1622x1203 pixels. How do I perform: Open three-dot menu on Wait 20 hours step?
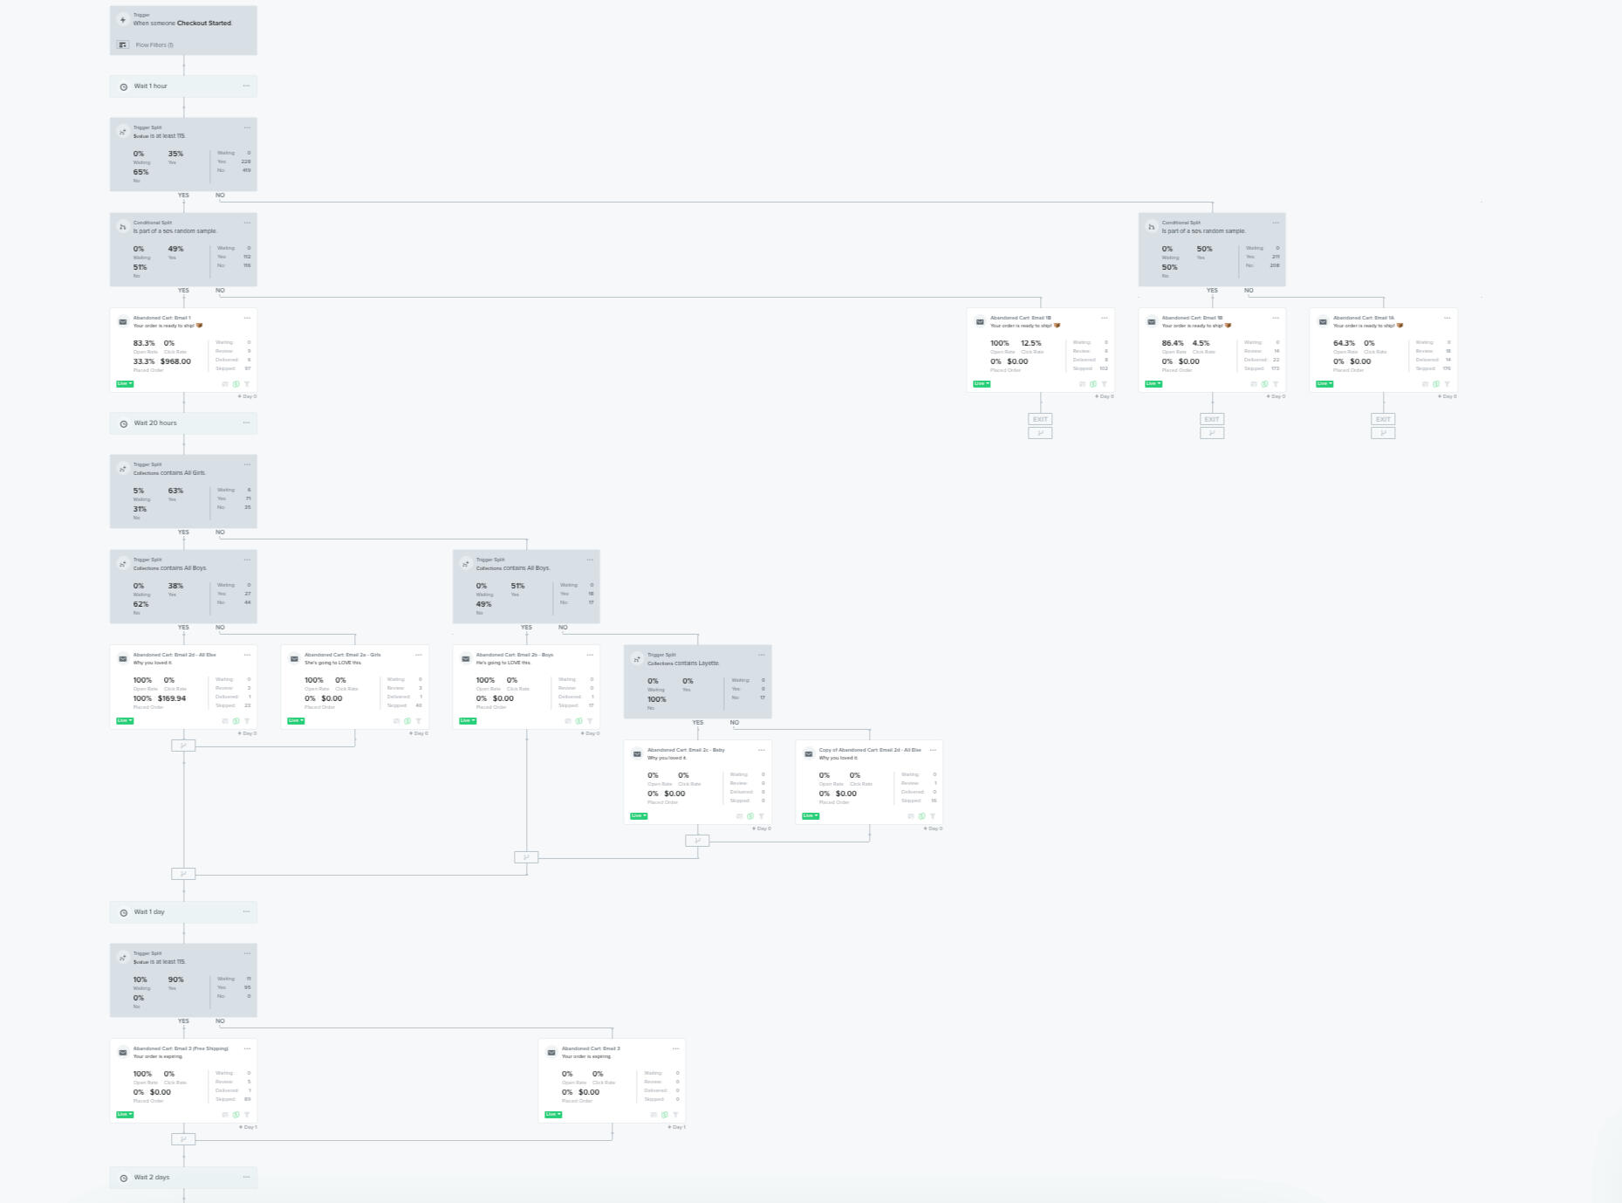point(246,423)
